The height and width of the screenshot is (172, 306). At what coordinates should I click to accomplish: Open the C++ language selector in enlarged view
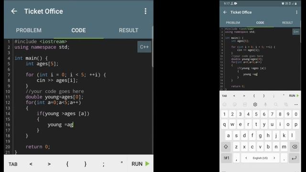(x=144, y=47)
